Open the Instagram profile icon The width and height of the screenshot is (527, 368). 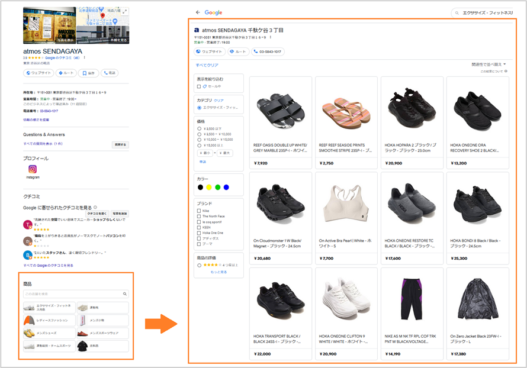tap(33, 169)
